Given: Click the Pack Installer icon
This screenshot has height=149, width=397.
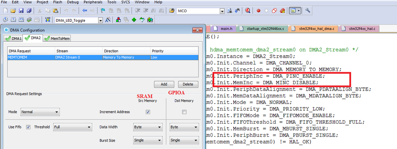Looking at the screenshot, I should (x=150, y=20).
